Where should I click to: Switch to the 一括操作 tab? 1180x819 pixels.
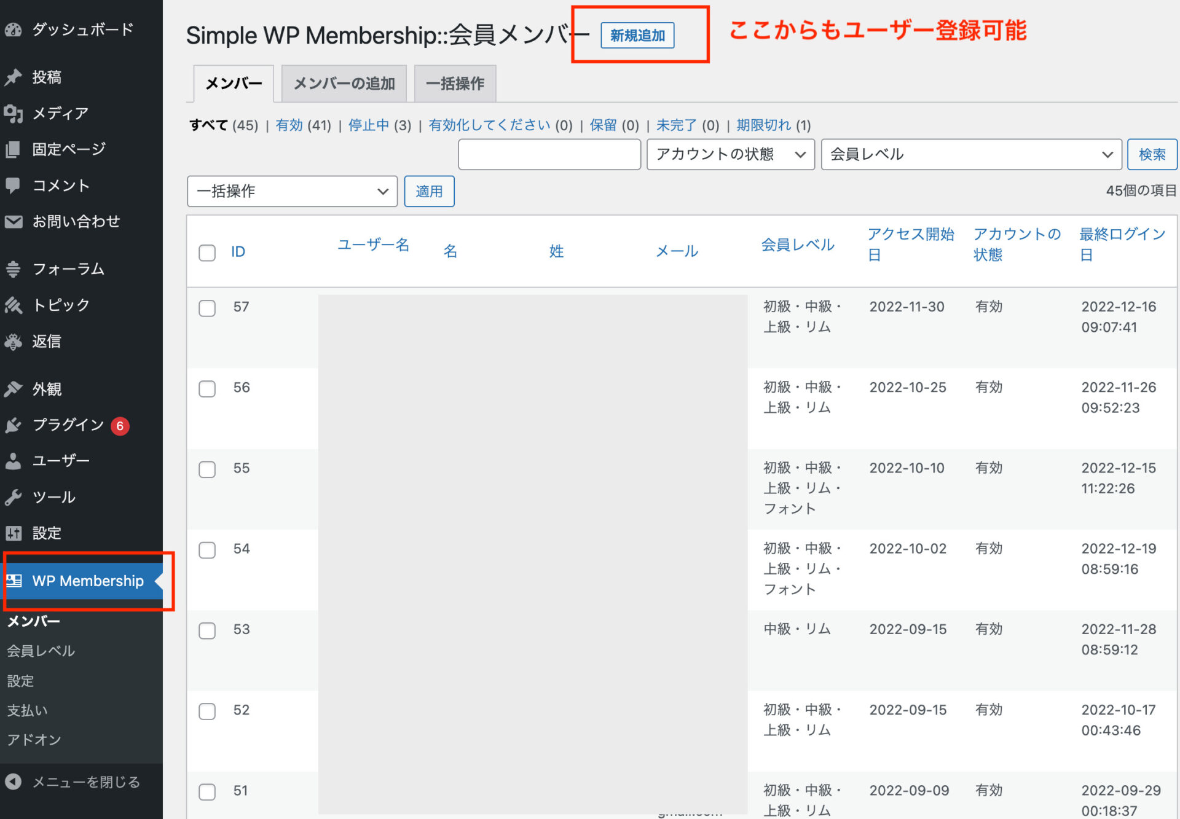click(x=455, y=84)
